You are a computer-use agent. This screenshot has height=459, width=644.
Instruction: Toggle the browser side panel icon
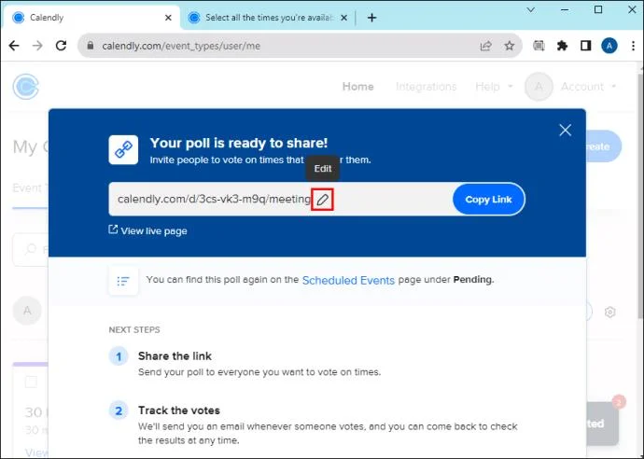tap(586, 46)
